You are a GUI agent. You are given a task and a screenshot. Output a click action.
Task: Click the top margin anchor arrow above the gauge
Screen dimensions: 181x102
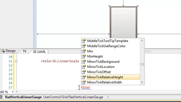[x=123, y=5]
